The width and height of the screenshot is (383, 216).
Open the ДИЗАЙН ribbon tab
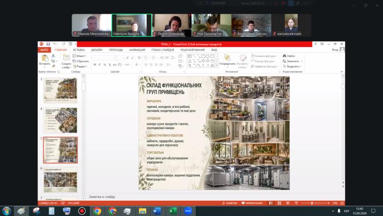pyautogui.click(x=97, y=50)
